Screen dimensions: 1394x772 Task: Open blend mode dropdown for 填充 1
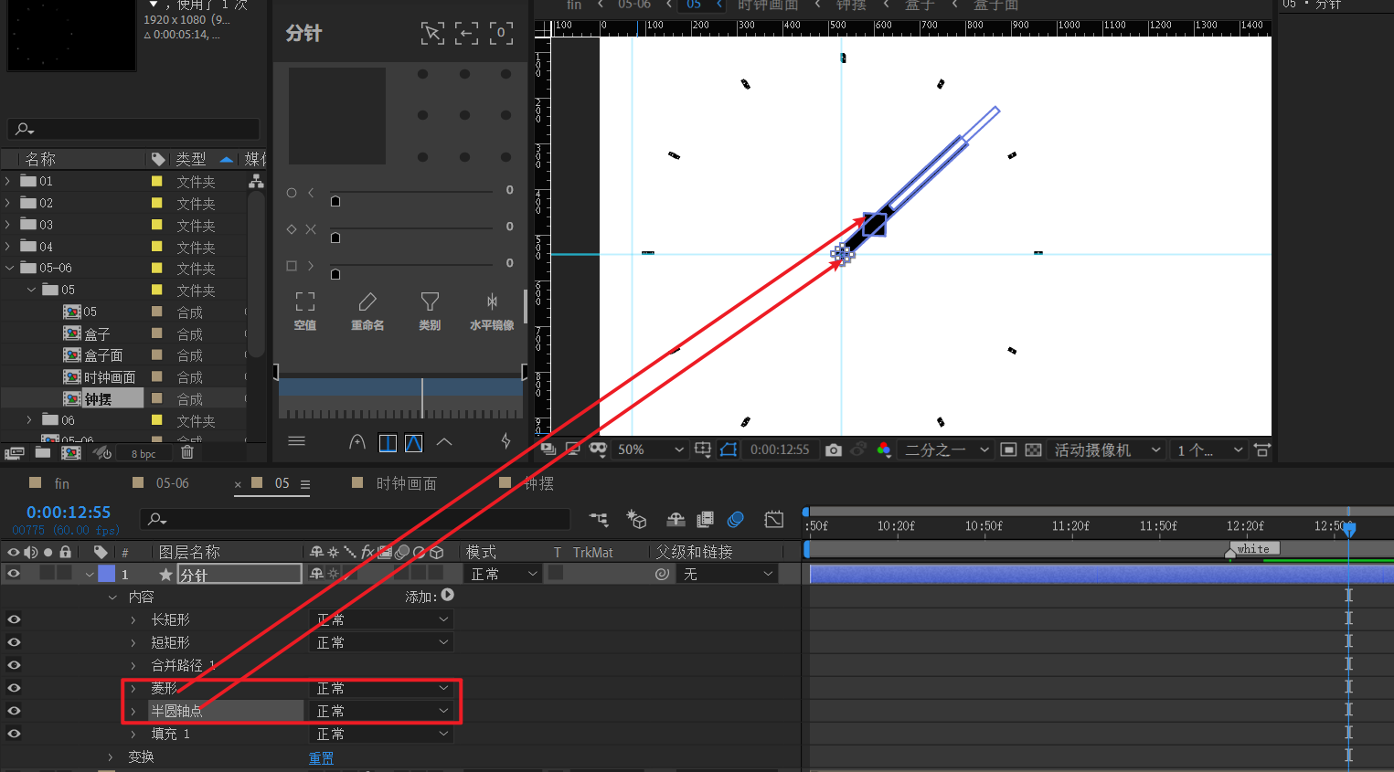[x=381, y=734]
